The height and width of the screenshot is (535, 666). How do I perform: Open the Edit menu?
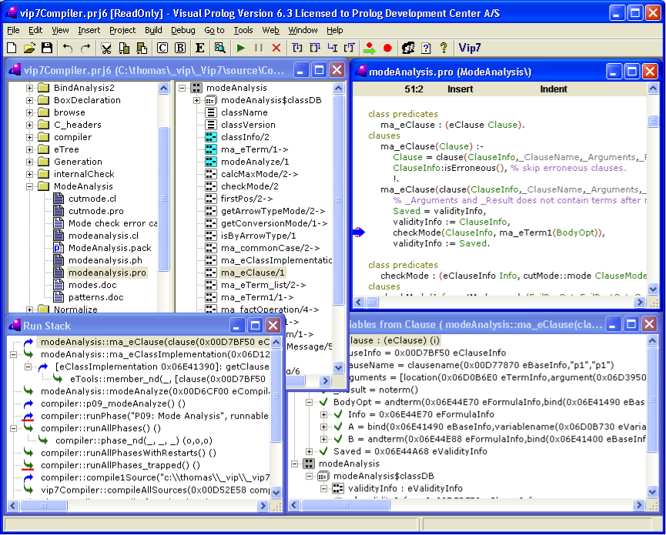pos(35,30)
